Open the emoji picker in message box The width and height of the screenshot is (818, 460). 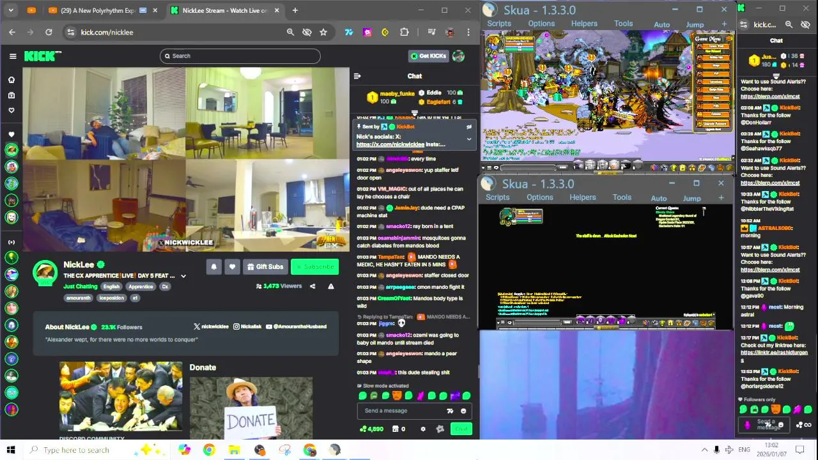(463, 411)
